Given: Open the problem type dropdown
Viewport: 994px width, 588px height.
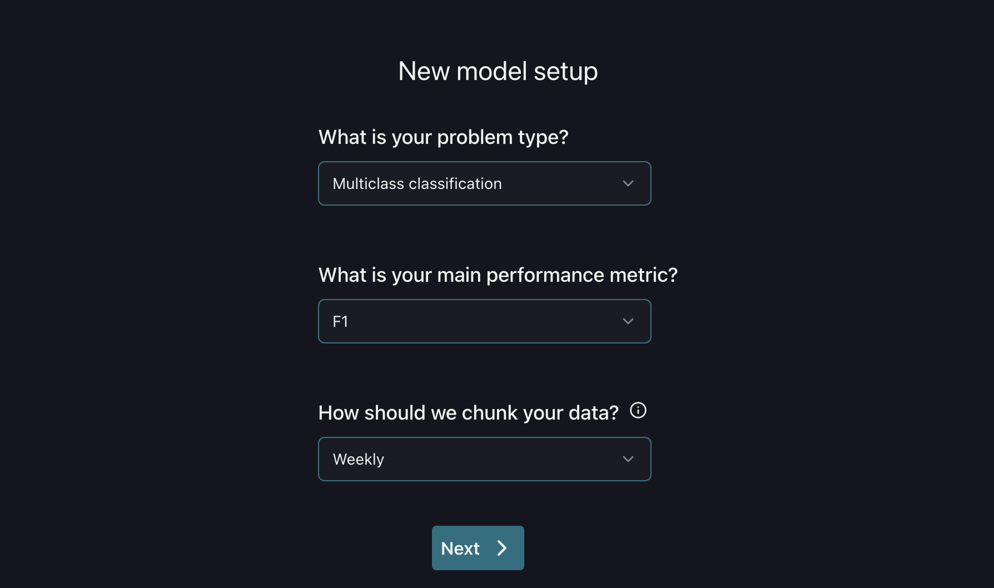Looking at the screenshot, I should [x=484, y=183].
